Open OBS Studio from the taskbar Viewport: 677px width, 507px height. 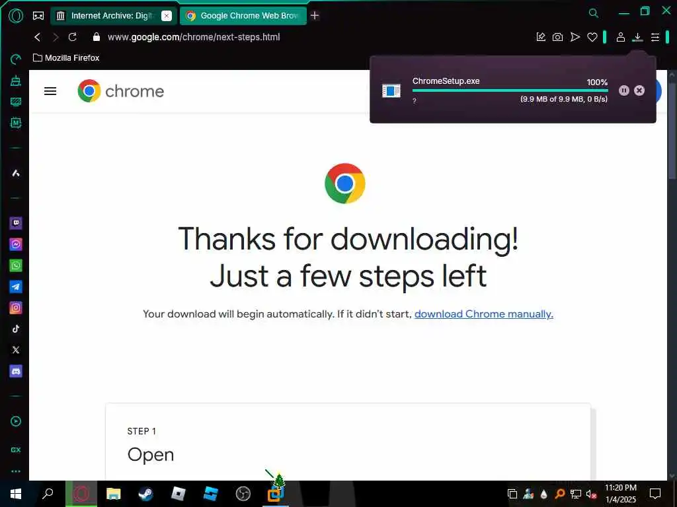(x=243, y=494)
